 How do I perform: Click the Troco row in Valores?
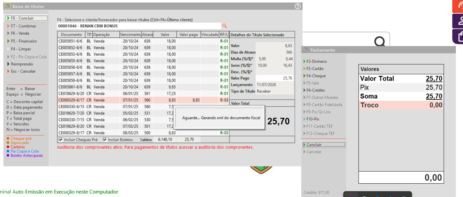(x=401, y=105)
